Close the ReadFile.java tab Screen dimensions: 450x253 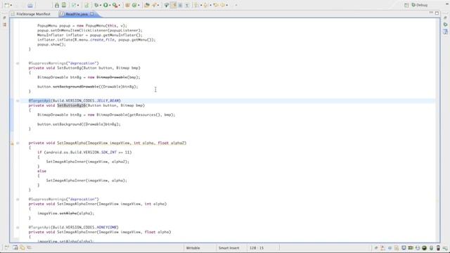pos(92,14)
